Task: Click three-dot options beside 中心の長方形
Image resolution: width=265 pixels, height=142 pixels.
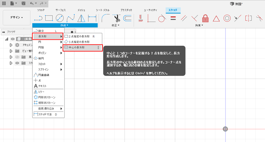Action: pyautogui.click(x=98, y=48)
